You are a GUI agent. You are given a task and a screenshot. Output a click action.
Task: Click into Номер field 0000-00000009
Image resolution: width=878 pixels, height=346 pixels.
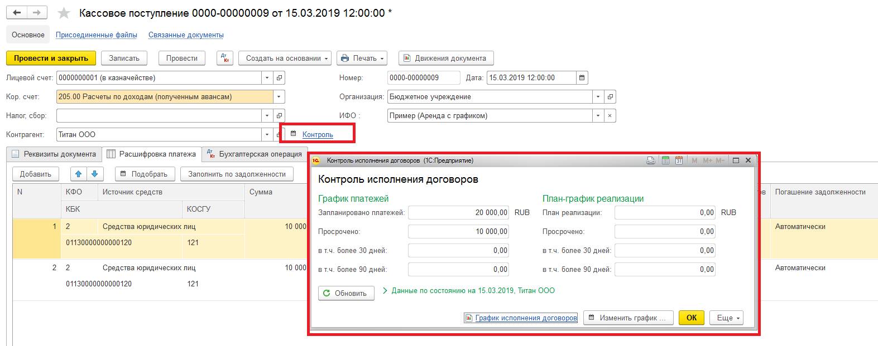click(x=424, y=78)
